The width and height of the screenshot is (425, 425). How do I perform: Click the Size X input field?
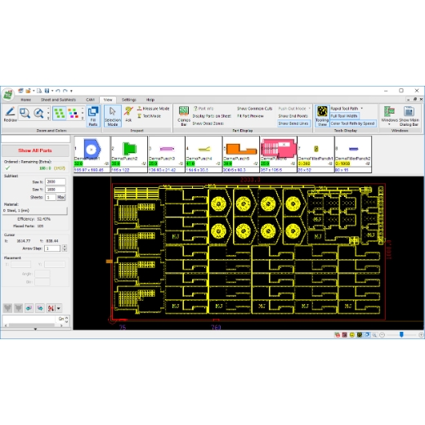coord(56,181)
